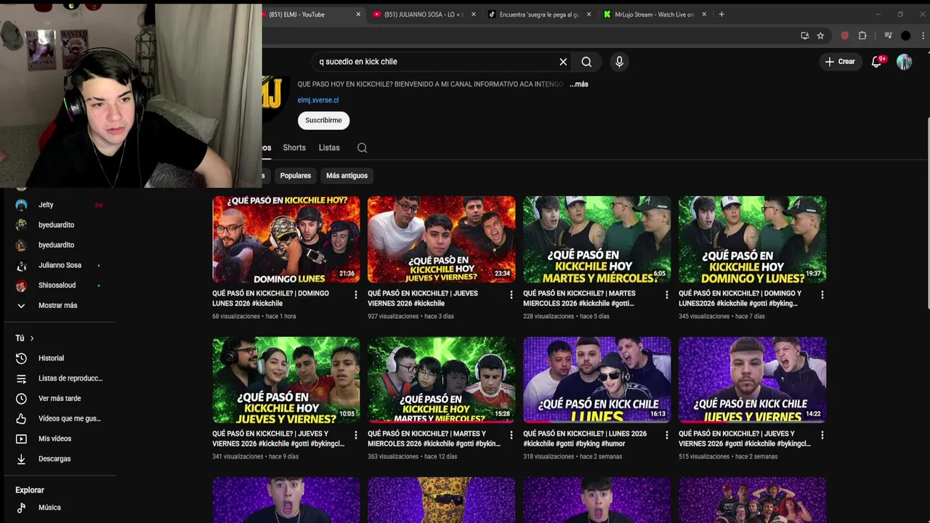The height and width of the screenshot is (523, 930).
Task: Open the Julianno Sosa subscription
Action: pos(60,266)
